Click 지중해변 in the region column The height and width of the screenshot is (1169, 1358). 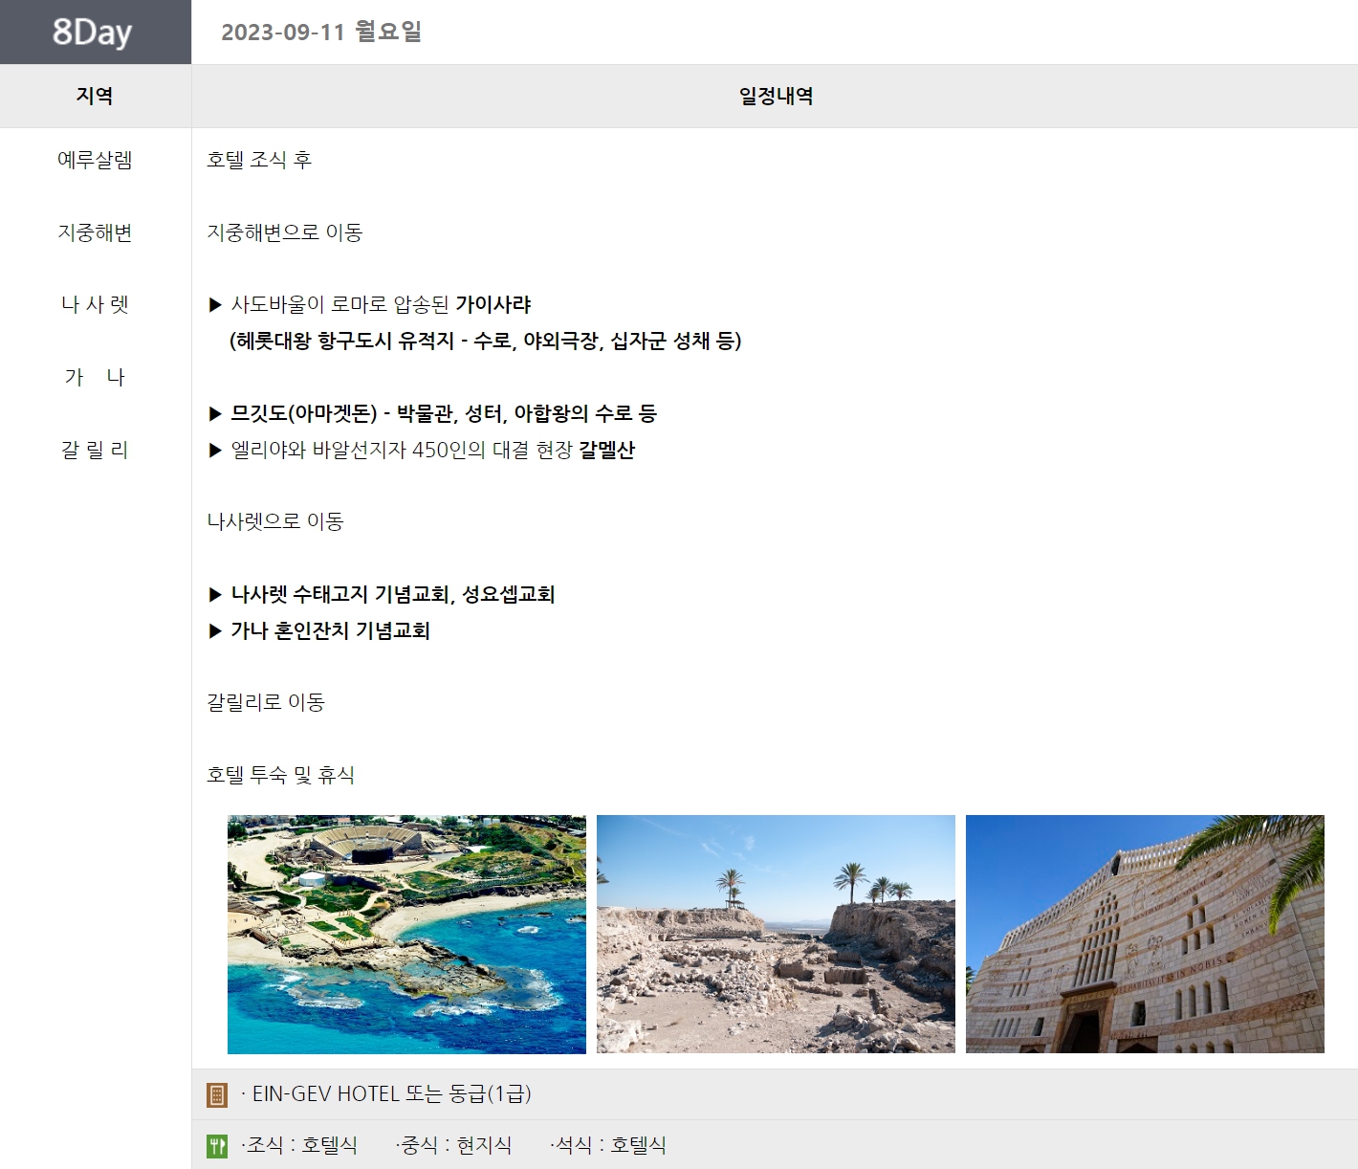click(x=95, y=232)
